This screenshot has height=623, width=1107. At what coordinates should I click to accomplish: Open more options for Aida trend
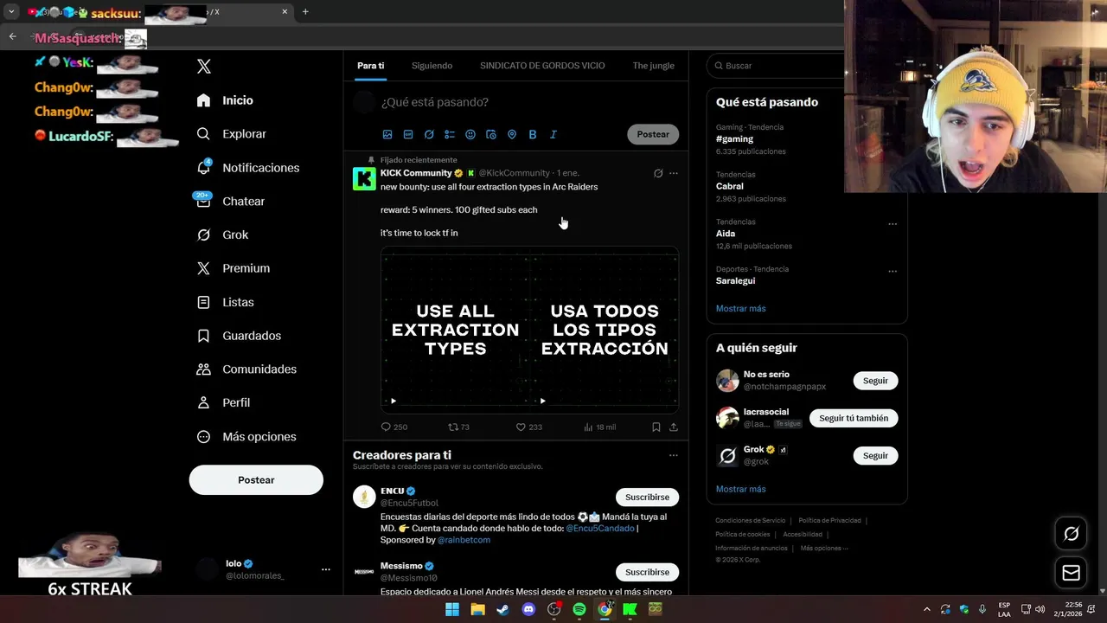click(893, 224)
